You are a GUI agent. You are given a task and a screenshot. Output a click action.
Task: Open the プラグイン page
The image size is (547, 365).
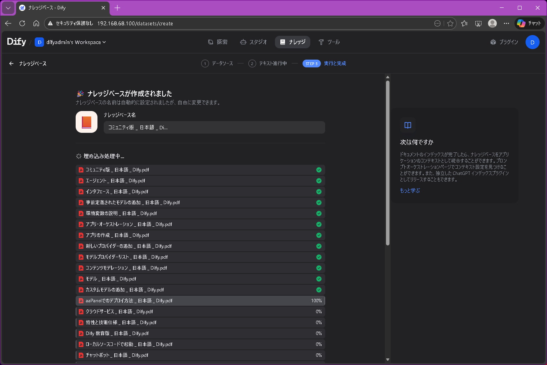point(504,42)
